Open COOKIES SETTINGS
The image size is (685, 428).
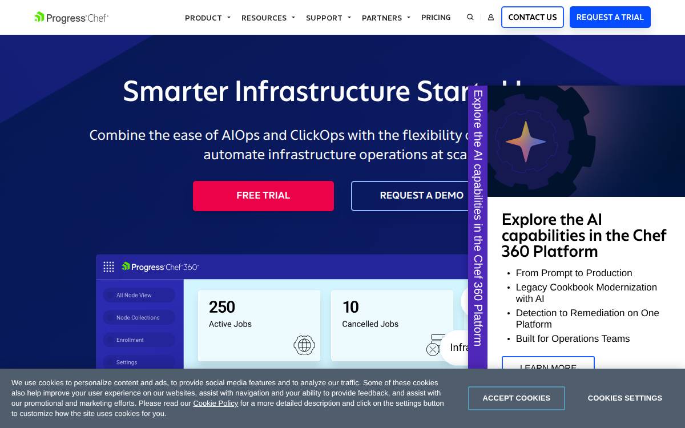click(625, 398)
